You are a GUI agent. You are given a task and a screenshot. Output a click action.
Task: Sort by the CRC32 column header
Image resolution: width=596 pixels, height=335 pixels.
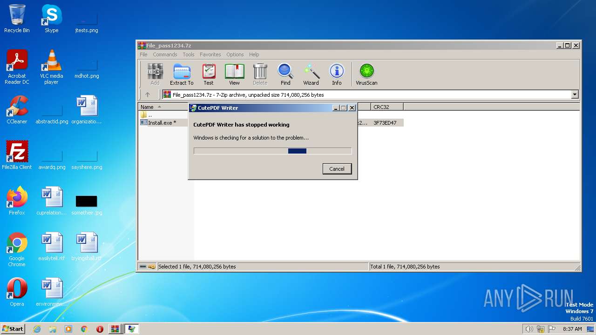(387, 107)
